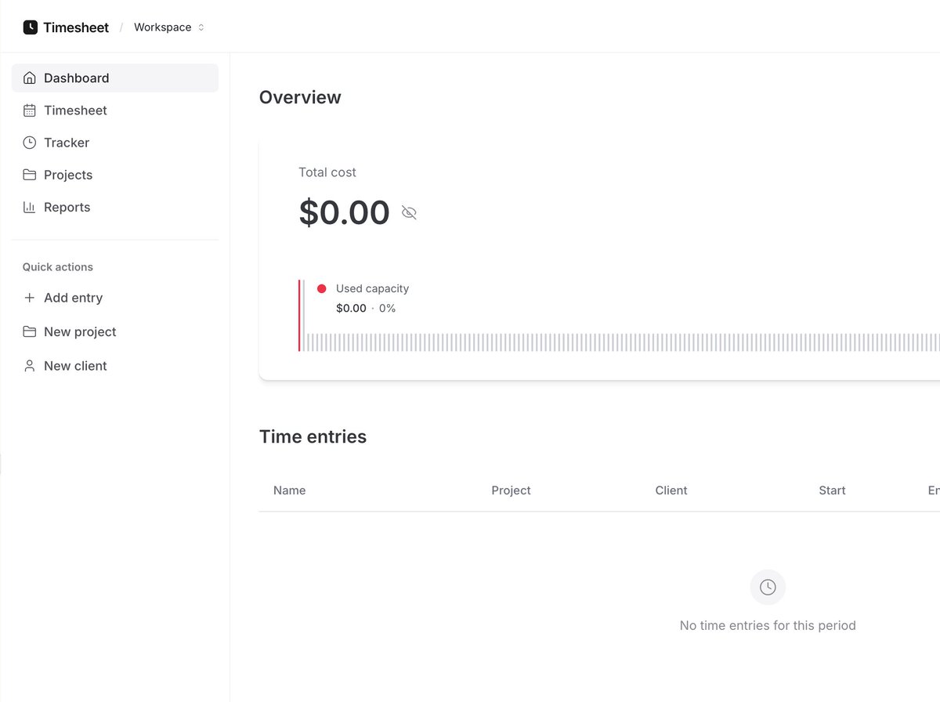This screenshot has height=702, width=940.
Task: Click New client quick action label
Action: click(x=75, y=366)
